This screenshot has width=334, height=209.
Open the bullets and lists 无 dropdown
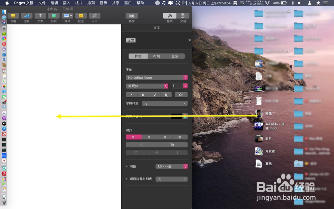click(171, 179)
